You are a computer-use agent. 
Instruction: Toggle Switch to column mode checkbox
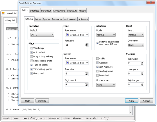[x=97, y=43]
